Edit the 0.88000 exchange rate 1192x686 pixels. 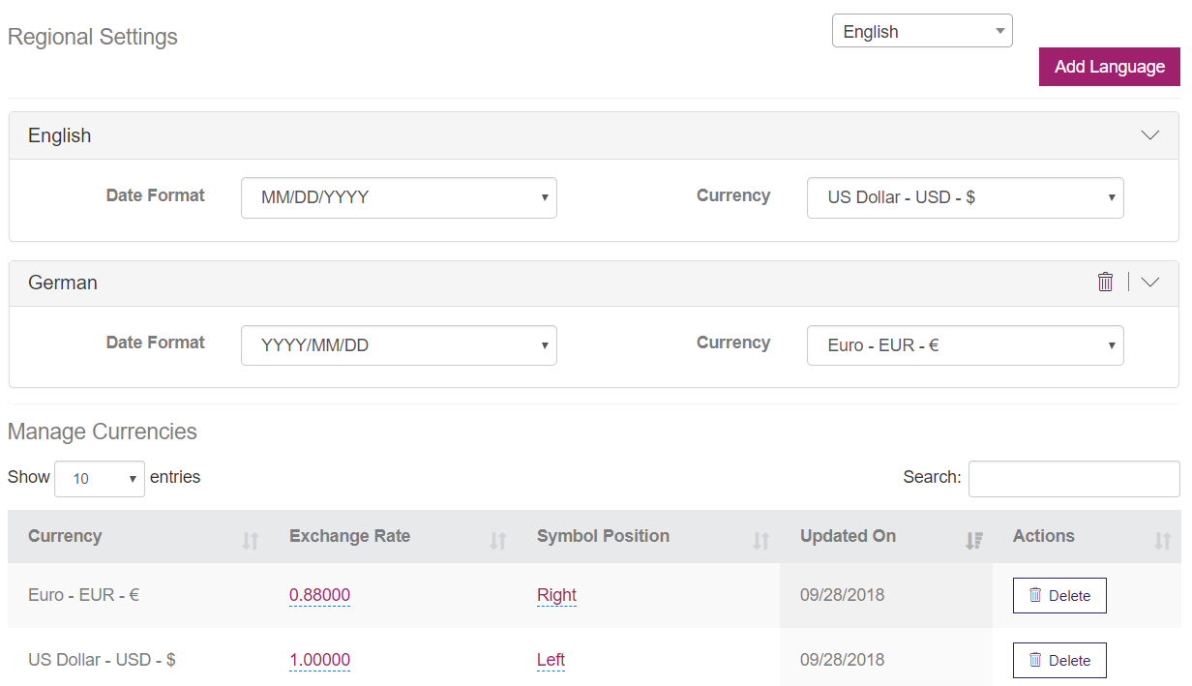pyautogui.click(x=319, y=595)
